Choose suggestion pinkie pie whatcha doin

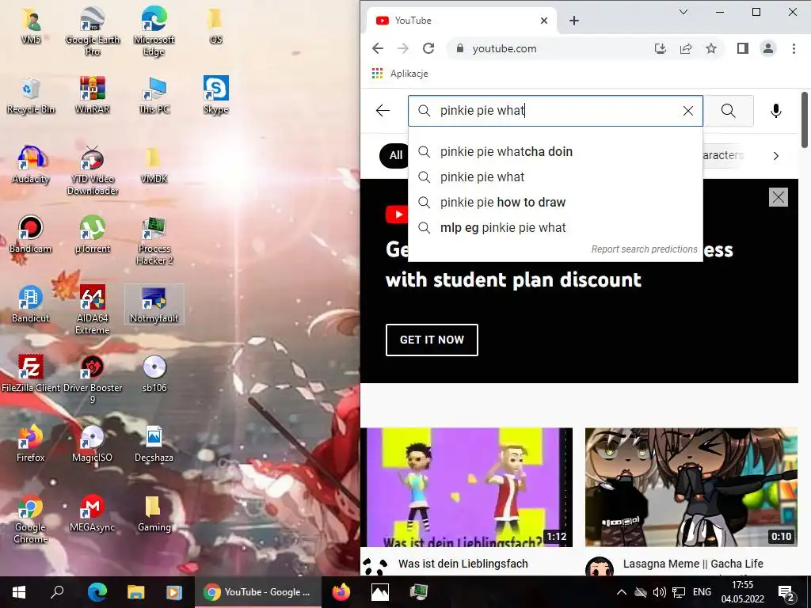point(555,151)
